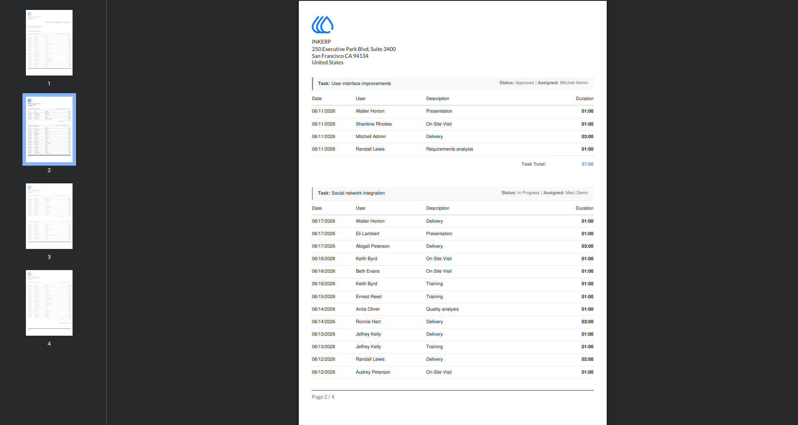Open page 4 thumbnail in sidebar
Image resolution: width=798 pixels, height=425 pixels.
(49, 303)
